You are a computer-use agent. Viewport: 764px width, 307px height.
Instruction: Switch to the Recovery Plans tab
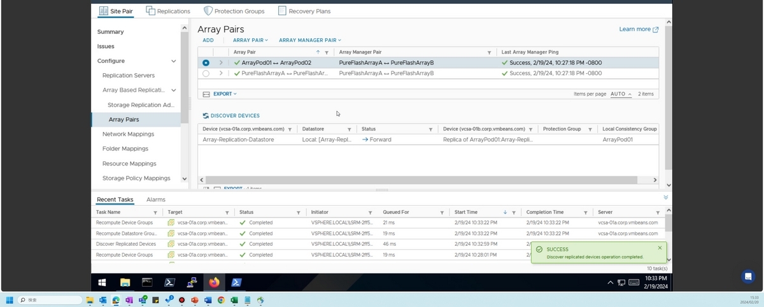(x=304, y=11)
